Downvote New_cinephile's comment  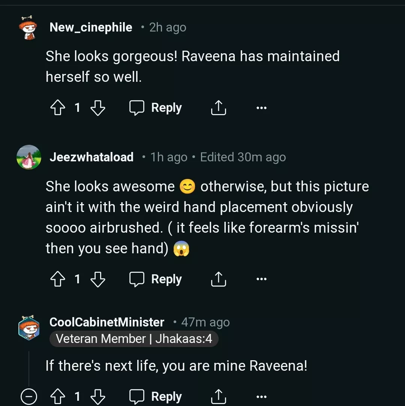98,108
